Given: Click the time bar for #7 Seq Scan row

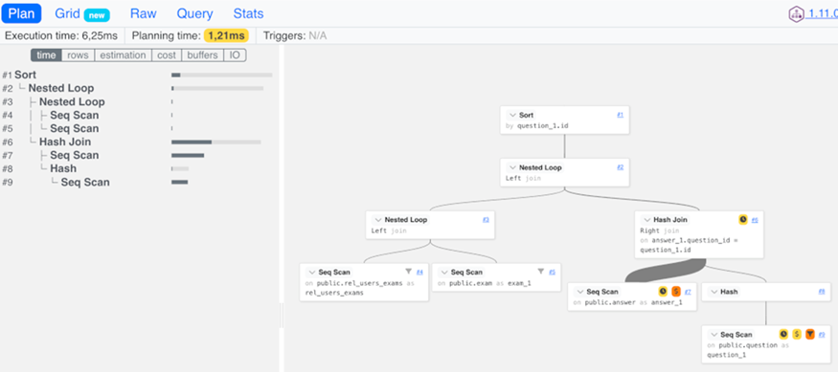Looking at the screenshot, I should [x=188, y=155].
